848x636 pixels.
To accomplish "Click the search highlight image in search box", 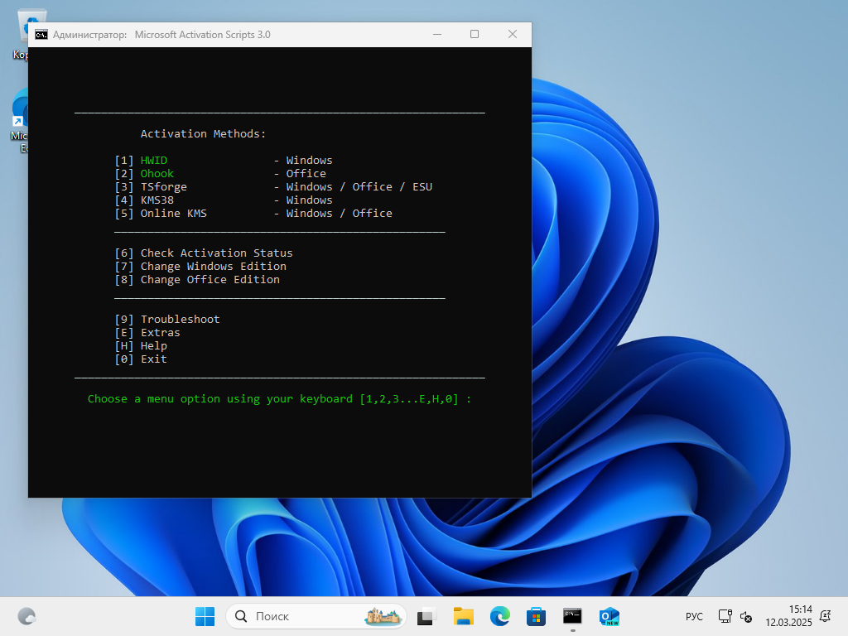I will click(383, 616).
